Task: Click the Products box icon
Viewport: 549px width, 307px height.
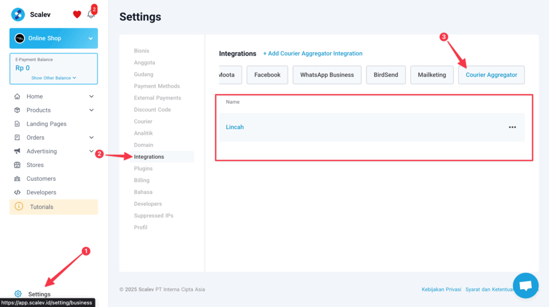Action: tap(17, 110)
